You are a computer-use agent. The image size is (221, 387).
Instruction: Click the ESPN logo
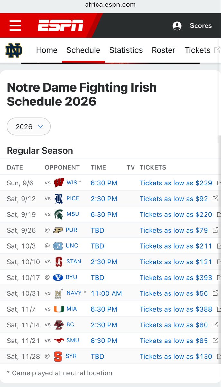click(x=60, y=25)
